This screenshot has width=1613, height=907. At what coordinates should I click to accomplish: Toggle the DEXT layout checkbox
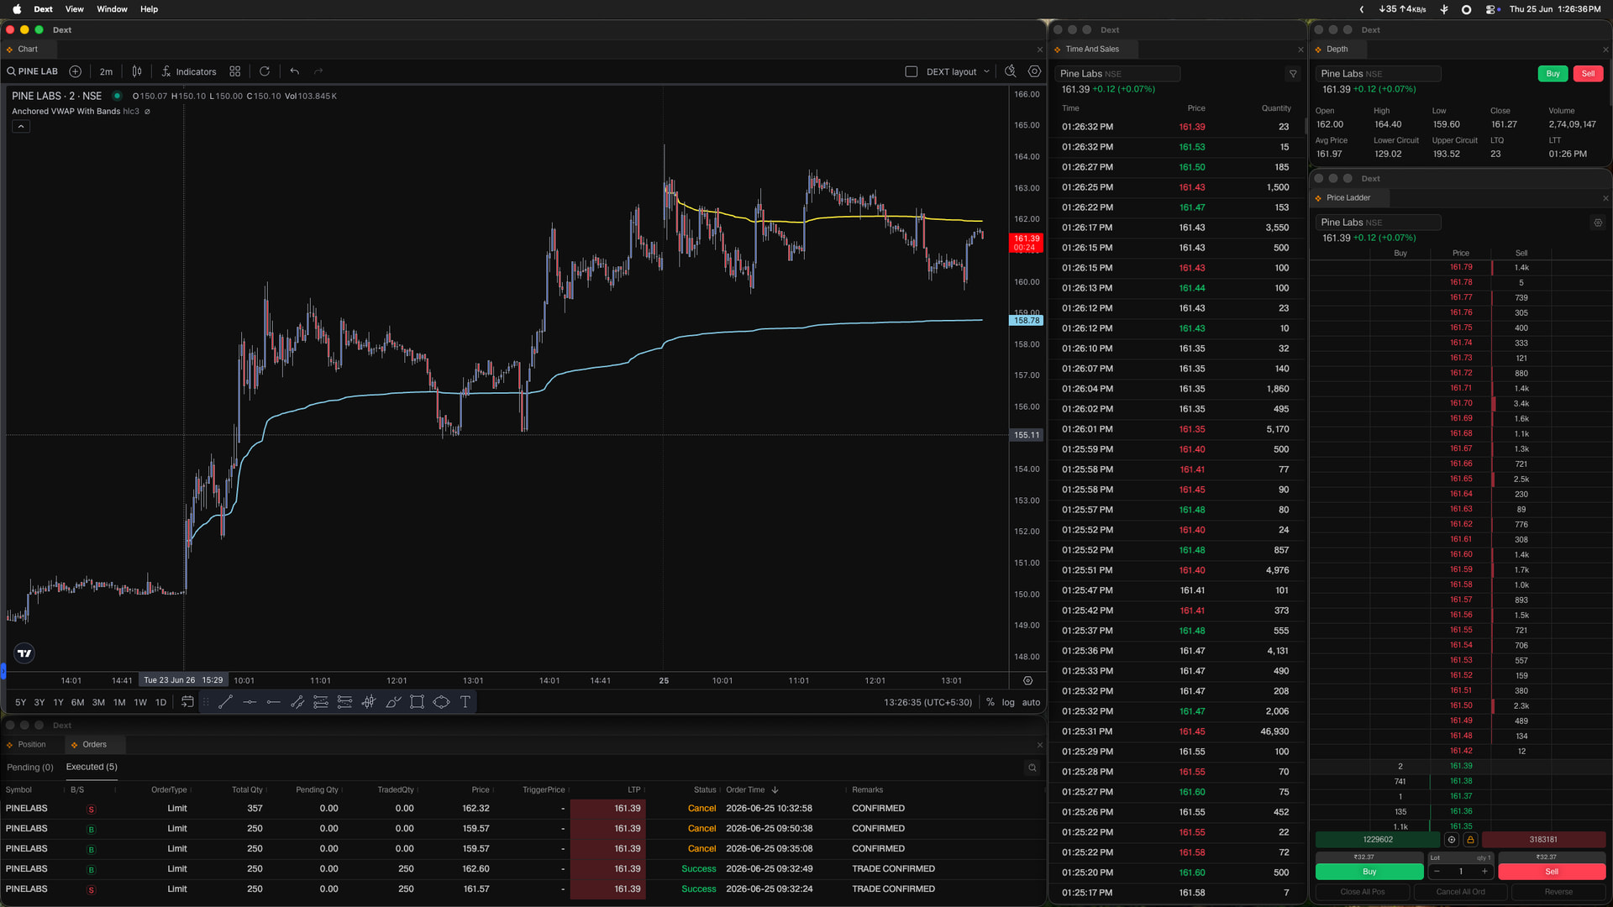911,71
